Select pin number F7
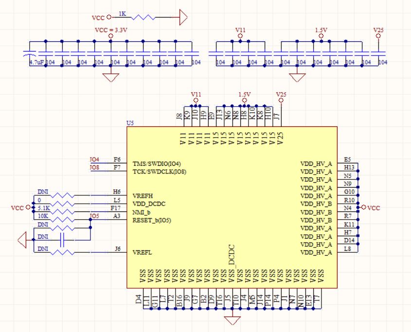Screen dimensions: 411x332 click(x=117, y=167)
